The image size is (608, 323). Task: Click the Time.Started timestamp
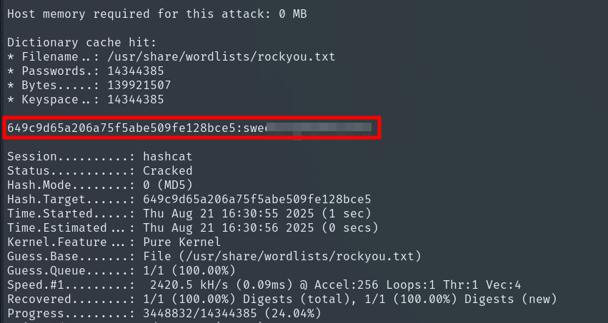point(256,214)
